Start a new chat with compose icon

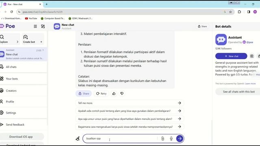(x=43, y=26)
